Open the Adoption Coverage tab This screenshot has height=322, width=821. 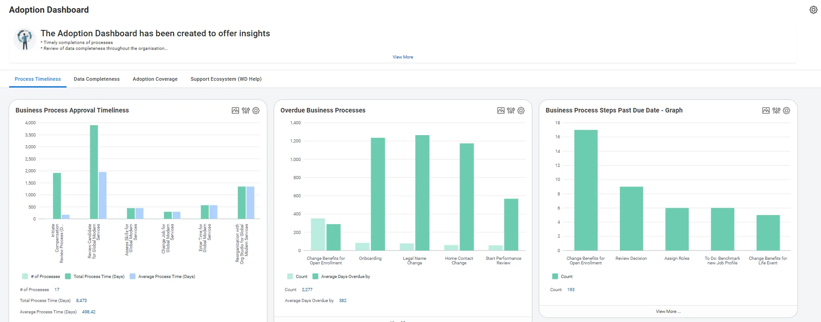click(155, 79)
